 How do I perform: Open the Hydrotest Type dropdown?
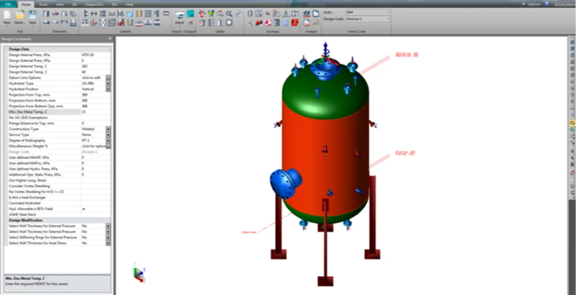(108, 84)
